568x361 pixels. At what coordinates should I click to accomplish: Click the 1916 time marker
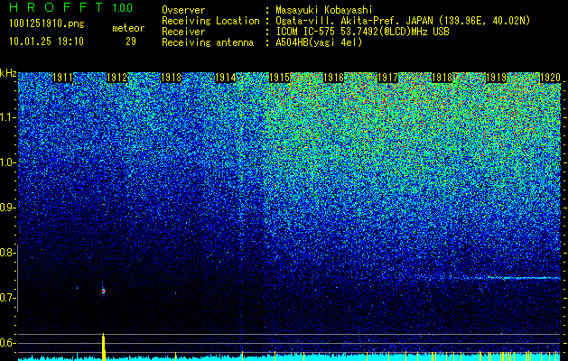coord(333,78)
